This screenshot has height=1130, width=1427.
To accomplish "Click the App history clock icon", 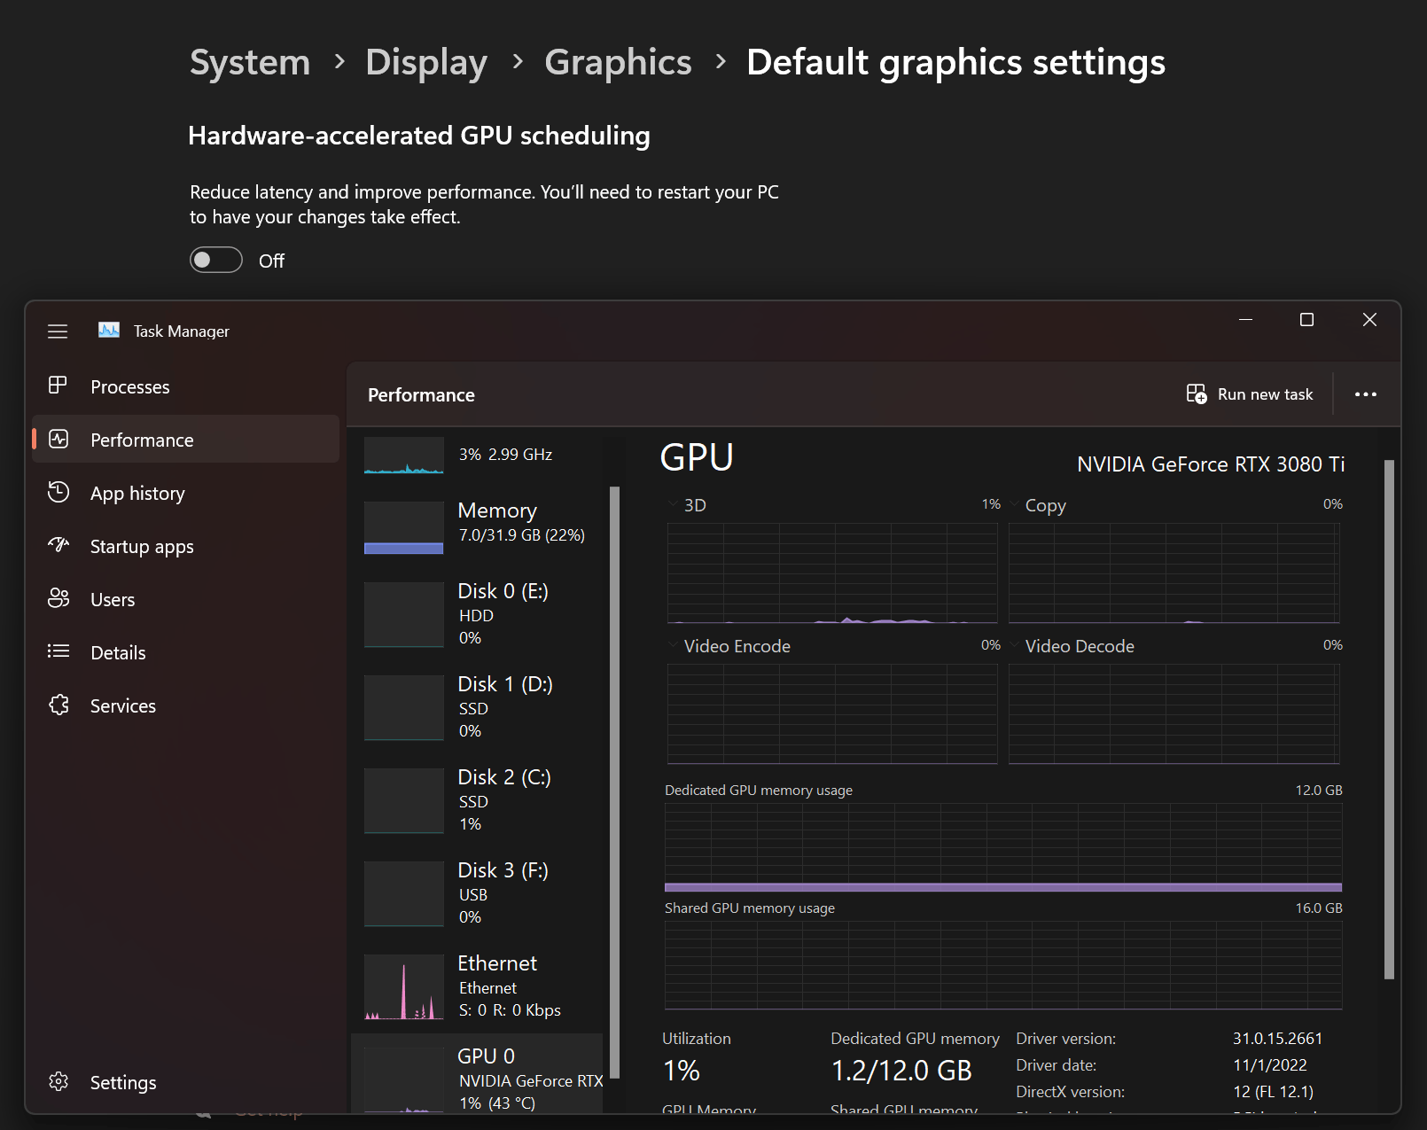I will pyautogui.click(x=58, y=492).
